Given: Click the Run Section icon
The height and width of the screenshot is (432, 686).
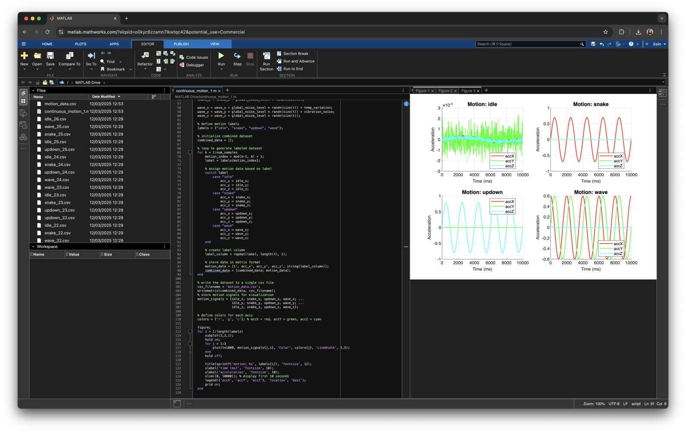Looking at the screenshot, I should click(x=267, y=56).
